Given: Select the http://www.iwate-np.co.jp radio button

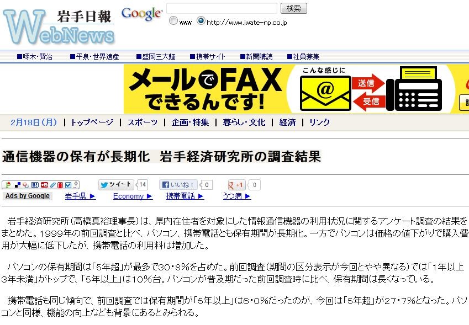Looking at the screenshot, I should (x=201, y=20).
